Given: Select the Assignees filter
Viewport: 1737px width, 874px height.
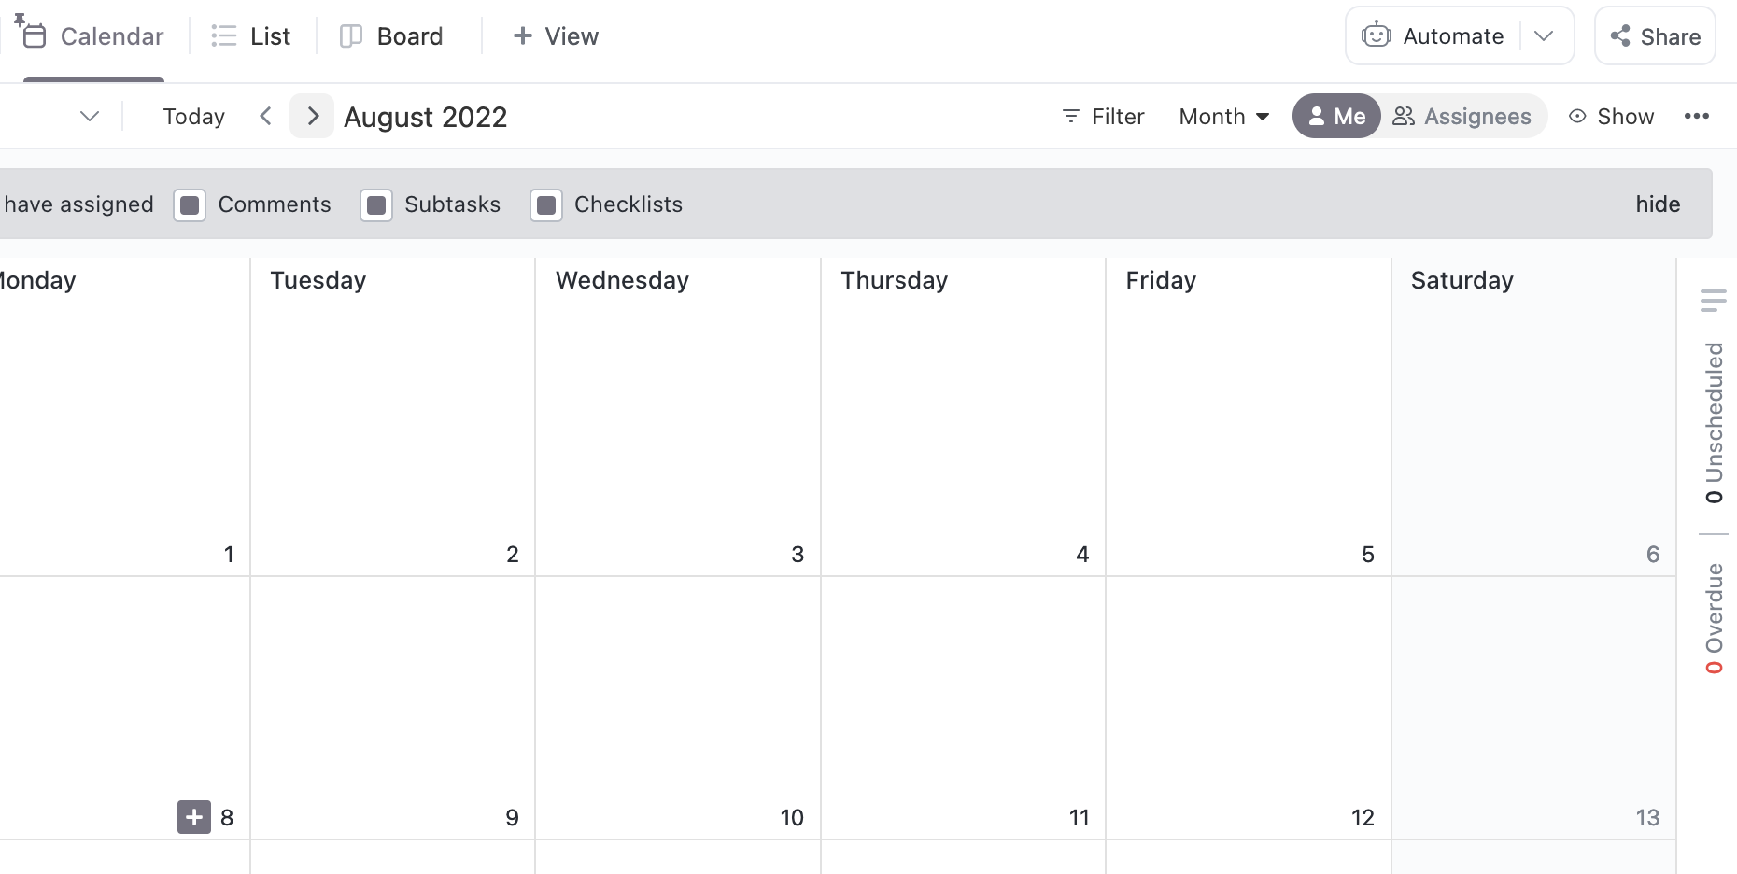Looking at the screenshot, I should pos(1462,116).
